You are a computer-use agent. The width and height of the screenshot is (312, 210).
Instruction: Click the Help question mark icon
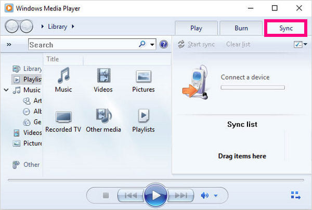(x=164, y=44)
